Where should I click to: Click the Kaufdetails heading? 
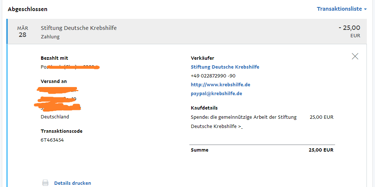tap(204, 108)
